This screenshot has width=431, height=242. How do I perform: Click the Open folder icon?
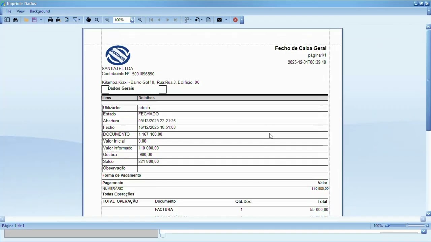(26, 20)
